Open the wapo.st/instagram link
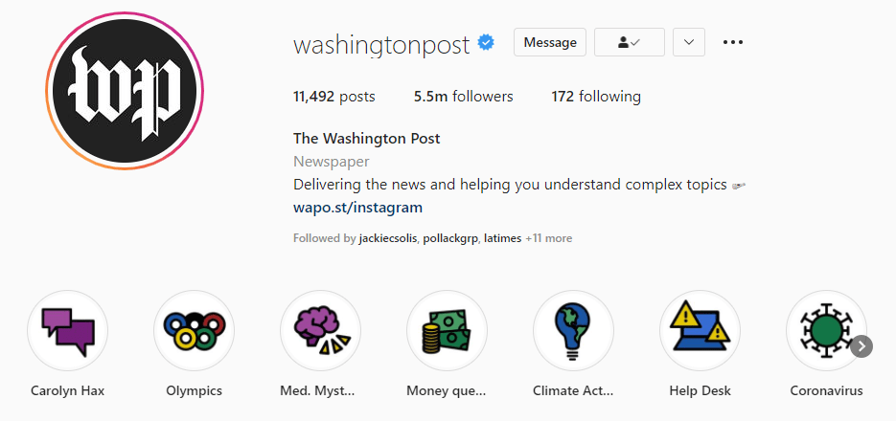This screenshot has width=896, height=421. click(x=357, y=208)
